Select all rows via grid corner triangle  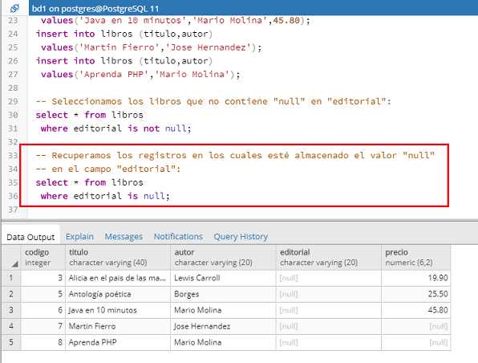point(15,264)
